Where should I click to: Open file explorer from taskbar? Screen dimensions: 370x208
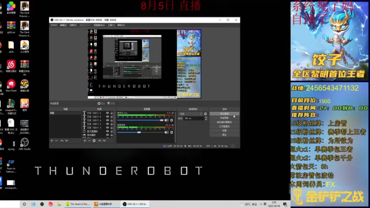59,204
